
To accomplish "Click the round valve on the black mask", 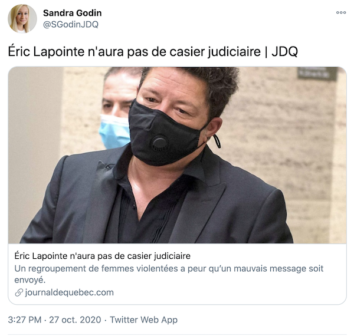I will point(159,143).
